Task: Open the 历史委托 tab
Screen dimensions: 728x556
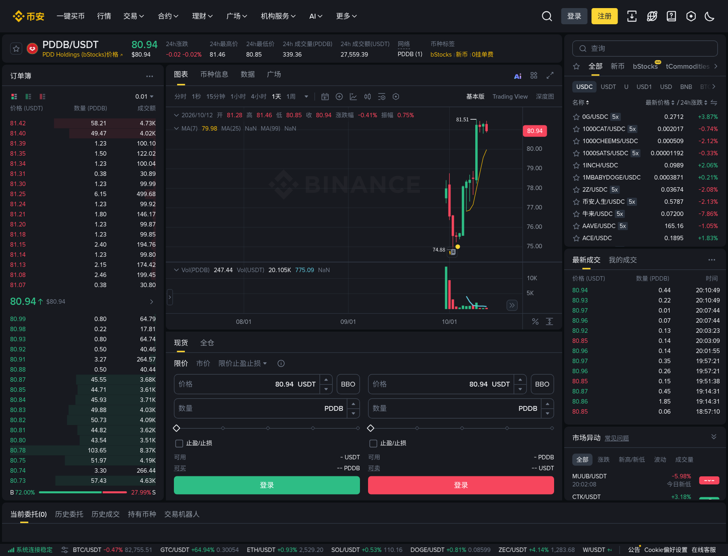Action: click(x=69, y=514)
